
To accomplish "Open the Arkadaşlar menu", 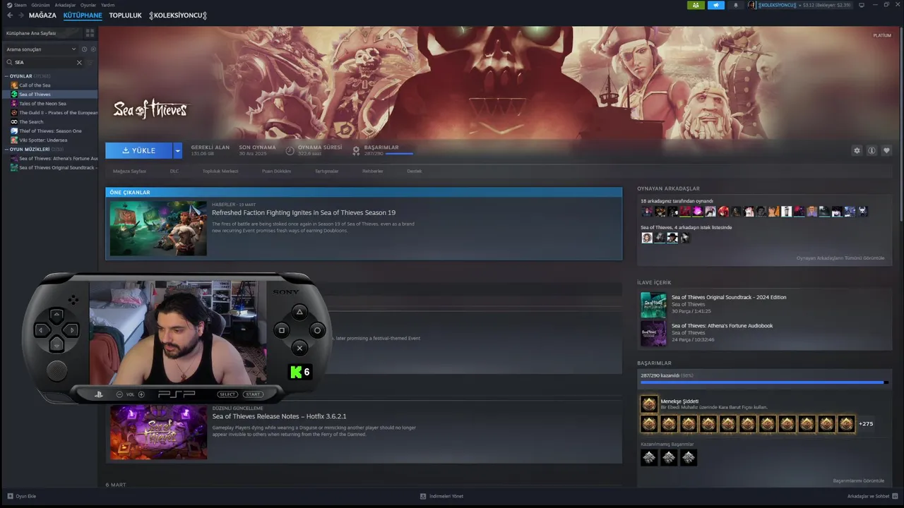I will click(65, 5).
